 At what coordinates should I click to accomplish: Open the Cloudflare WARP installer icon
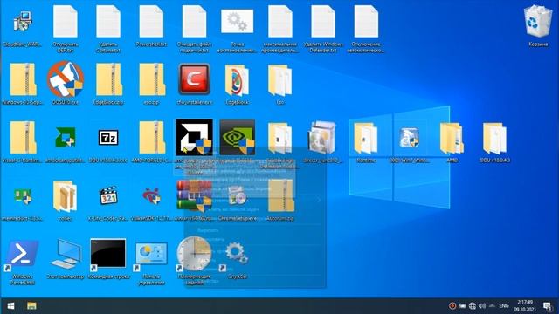pyautogui.click(x=23, y=22)
